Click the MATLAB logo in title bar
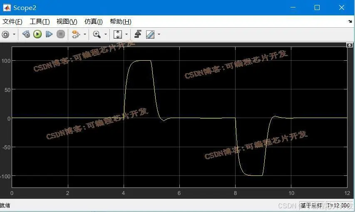 point(7,8)
